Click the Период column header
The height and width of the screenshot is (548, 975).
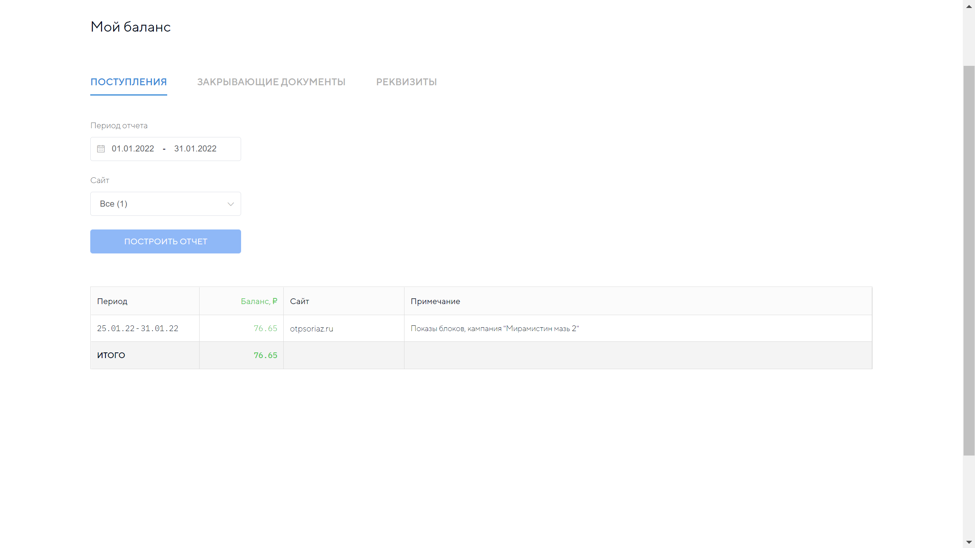click(112, 301)
